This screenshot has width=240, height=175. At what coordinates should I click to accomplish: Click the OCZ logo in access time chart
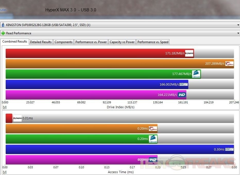(229, 149)
